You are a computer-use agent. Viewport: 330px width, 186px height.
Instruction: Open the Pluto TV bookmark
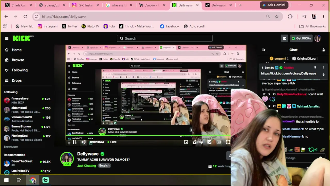pos(90,26)
